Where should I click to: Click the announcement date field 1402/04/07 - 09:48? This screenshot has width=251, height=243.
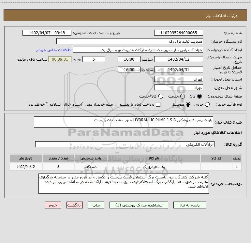pos(47,33)
